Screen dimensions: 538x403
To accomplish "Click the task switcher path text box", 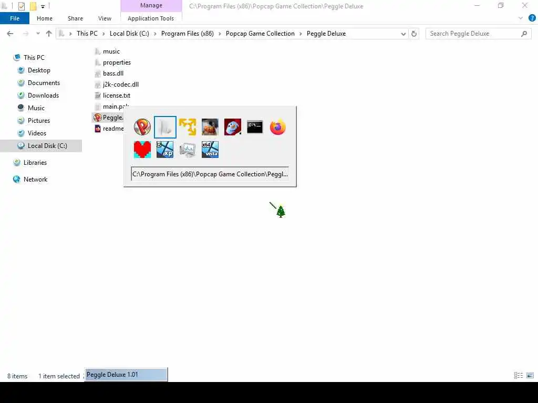I will (x=210, y=174).
